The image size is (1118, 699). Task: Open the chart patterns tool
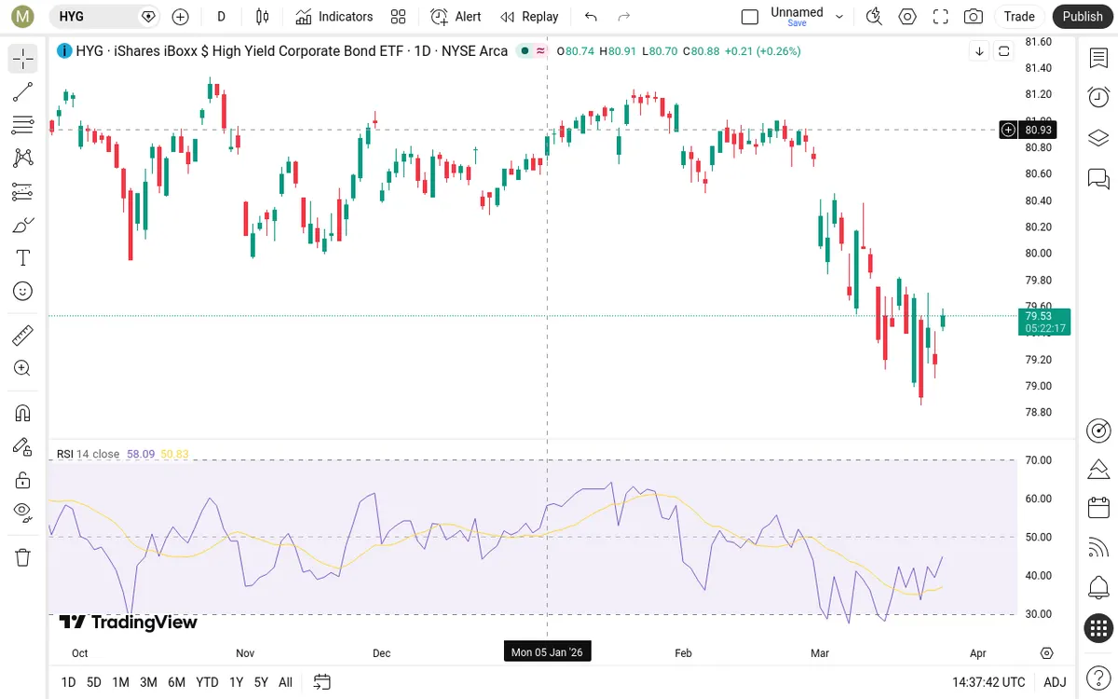click(23, 158)
